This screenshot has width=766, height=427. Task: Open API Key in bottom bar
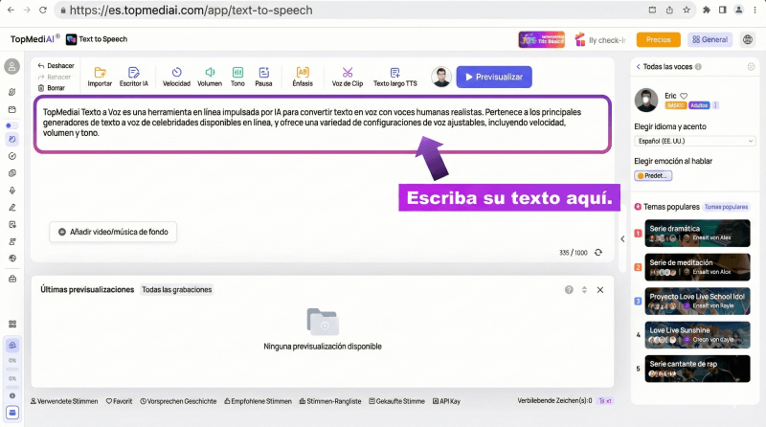pos(446,401)
